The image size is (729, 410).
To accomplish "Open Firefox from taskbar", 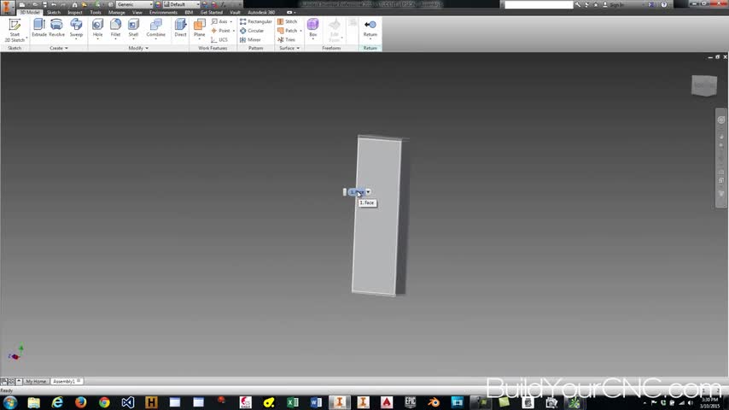I will pos(80,402).
